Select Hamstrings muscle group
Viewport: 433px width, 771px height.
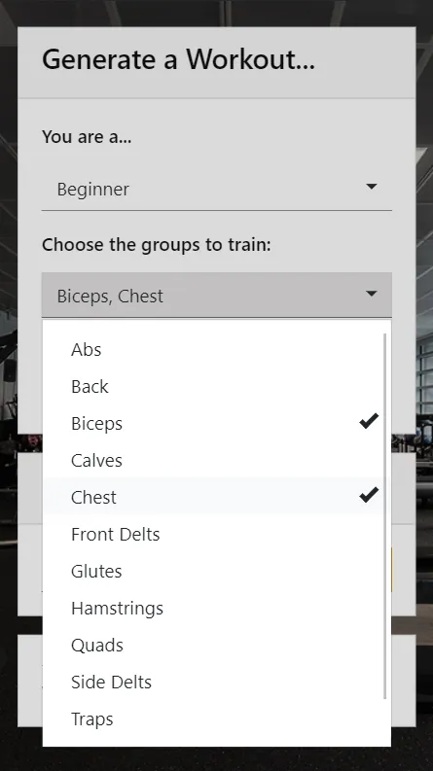[213, 609]
